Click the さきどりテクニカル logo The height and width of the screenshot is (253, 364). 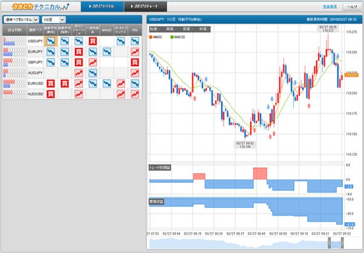click(41, 7)
